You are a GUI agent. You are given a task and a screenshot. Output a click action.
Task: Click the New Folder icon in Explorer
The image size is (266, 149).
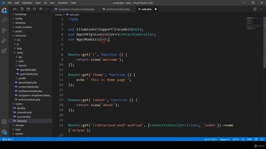pyautogui.click(x=28, y=9)
